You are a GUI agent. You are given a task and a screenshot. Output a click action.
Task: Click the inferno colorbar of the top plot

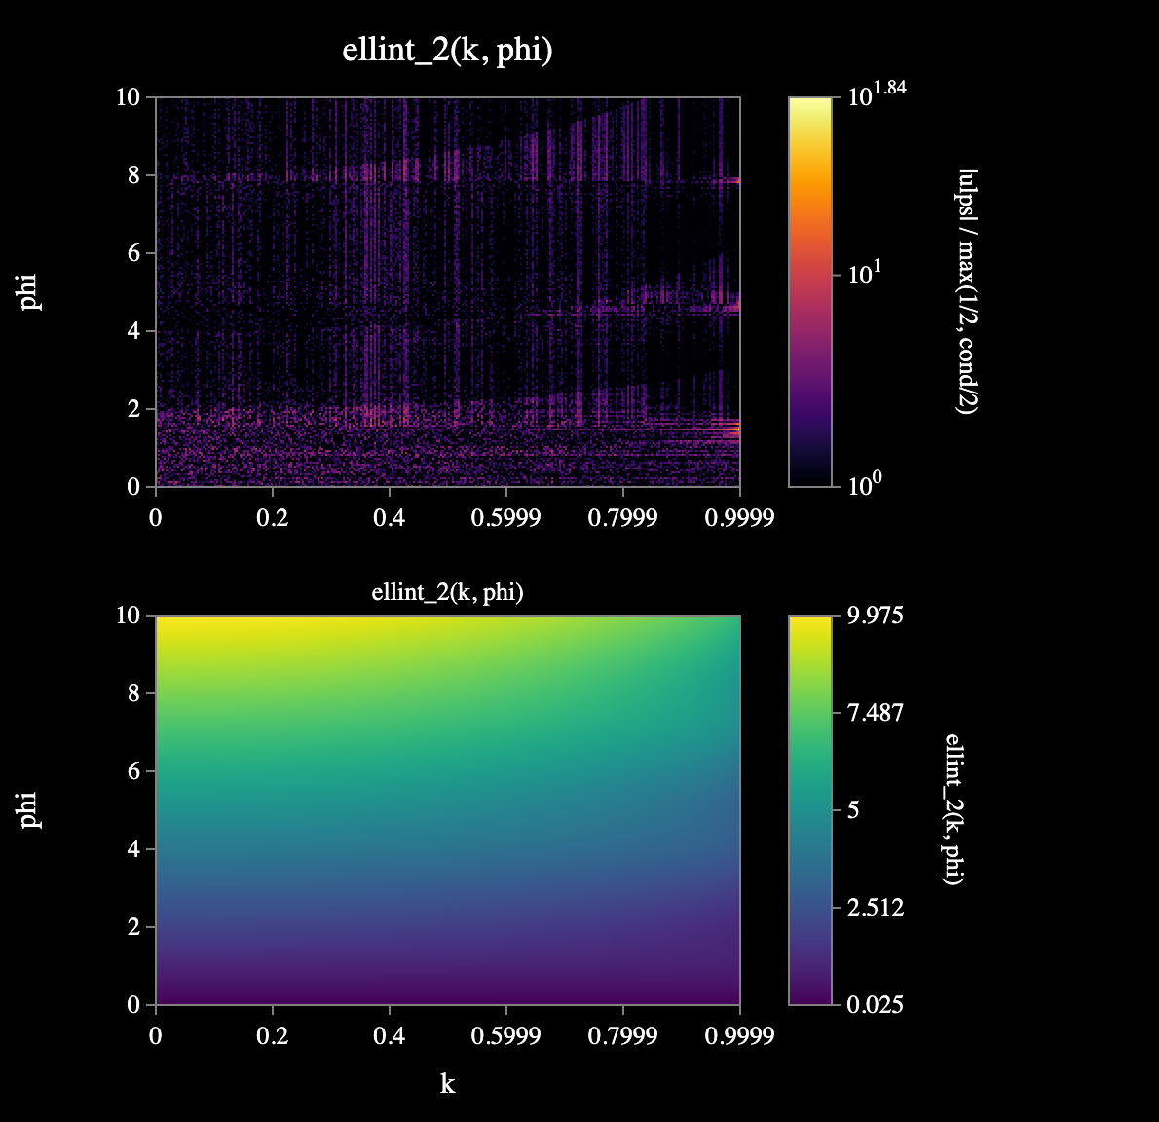pyautogui.click(x=810, y=291)
